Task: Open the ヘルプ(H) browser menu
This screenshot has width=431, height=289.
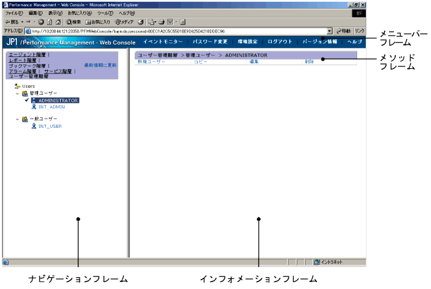Action: coord(127,13)
